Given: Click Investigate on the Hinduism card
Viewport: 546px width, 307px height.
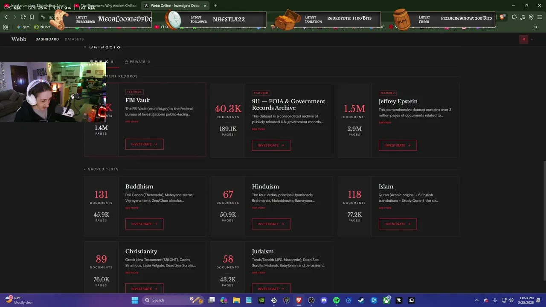Looking at the screenshot, I should (x=271, y=224).
